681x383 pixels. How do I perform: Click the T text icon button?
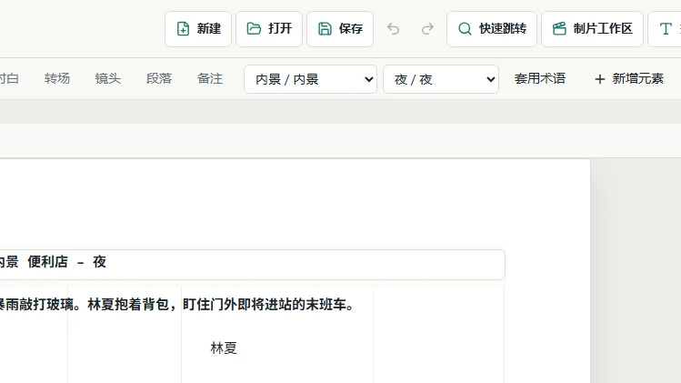[x=666, y=29]
